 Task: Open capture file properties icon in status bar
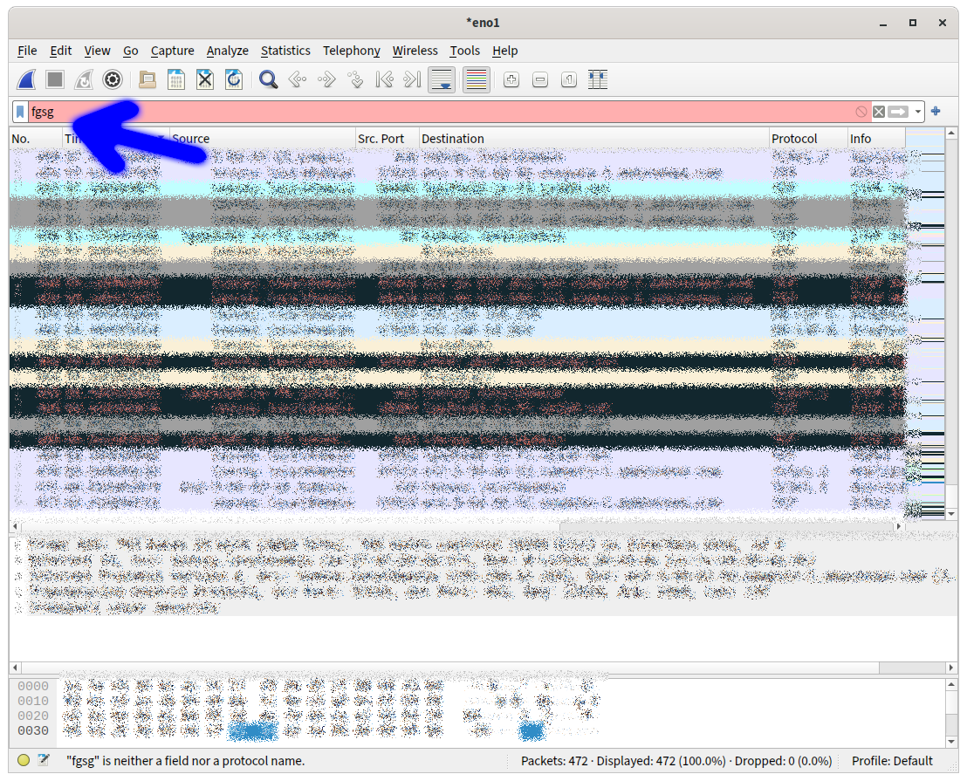[x=43, y=760]
